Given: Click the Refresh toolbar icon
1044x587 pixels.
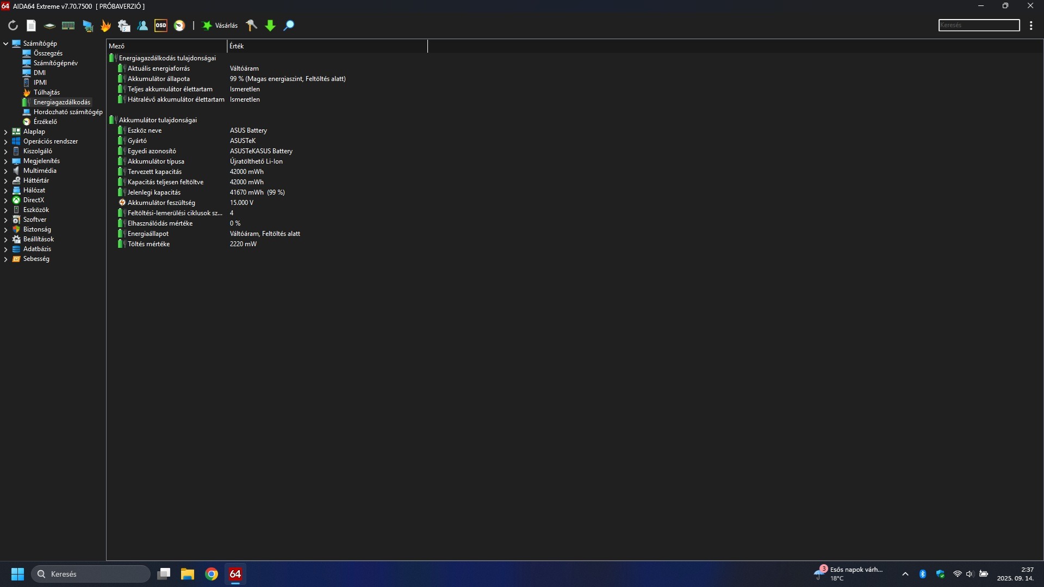Looking at the screenshot, I should click(x=13, y=26).
